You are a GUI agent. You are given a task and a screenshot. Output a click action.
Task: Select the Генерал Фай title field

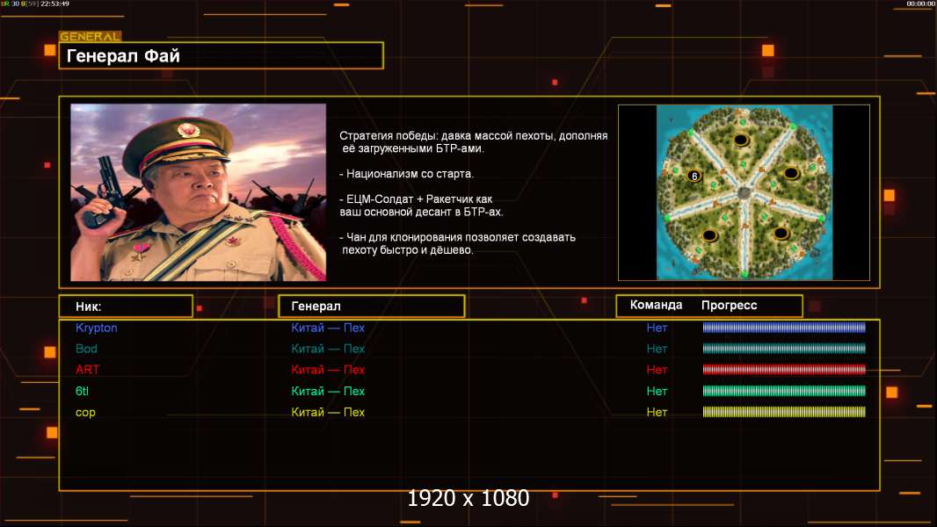(222, 55)
